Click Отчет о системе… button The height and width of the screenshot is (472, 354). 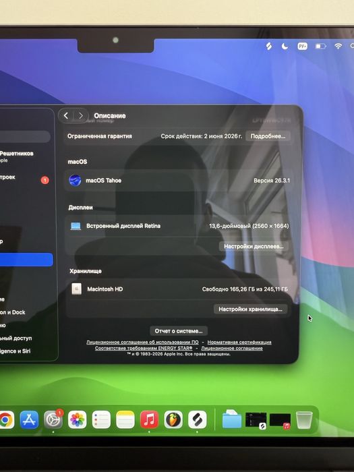pyautogui.click(x=179, y=331)
